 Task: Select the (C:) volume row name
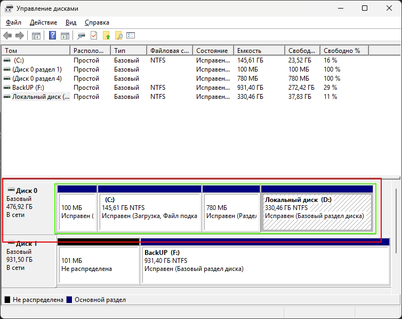tap(19, 60)
